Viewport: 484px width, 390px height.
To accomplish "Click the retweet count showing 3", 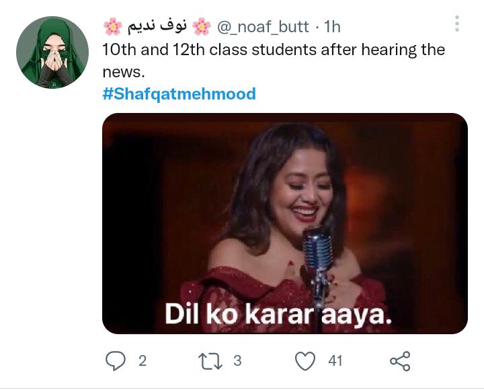I will 237,361.
